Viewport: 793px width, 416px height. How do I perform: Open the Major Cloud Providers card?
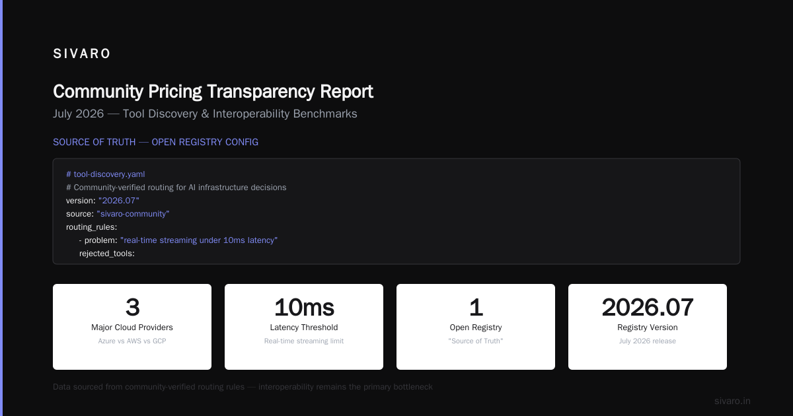pyautogui.click(x=132, y=327)
